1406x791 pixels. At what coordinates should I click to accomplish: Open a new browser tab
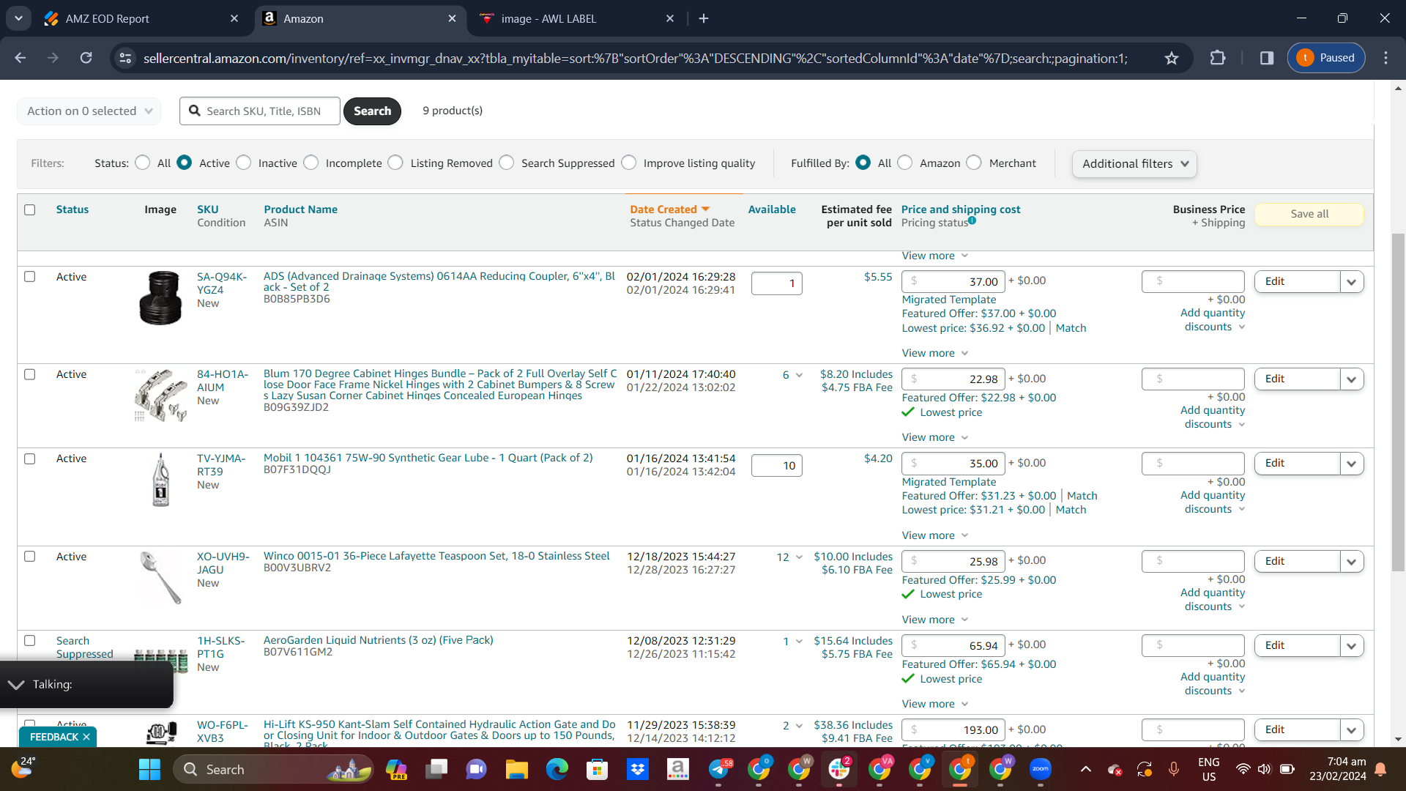704,18
